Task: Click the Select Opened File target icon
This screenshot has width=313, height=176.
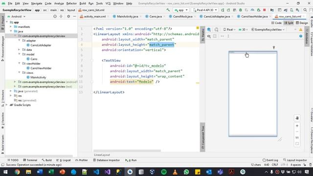Action: (x=55, y=16)
